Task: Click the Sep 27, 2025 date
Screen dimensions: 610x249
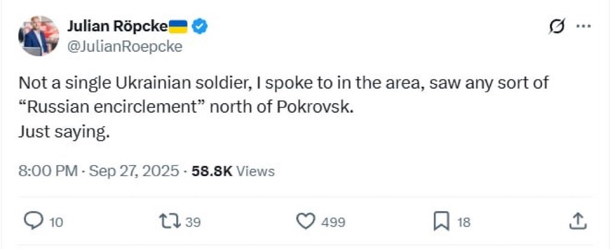Action: tap(134, 171)
